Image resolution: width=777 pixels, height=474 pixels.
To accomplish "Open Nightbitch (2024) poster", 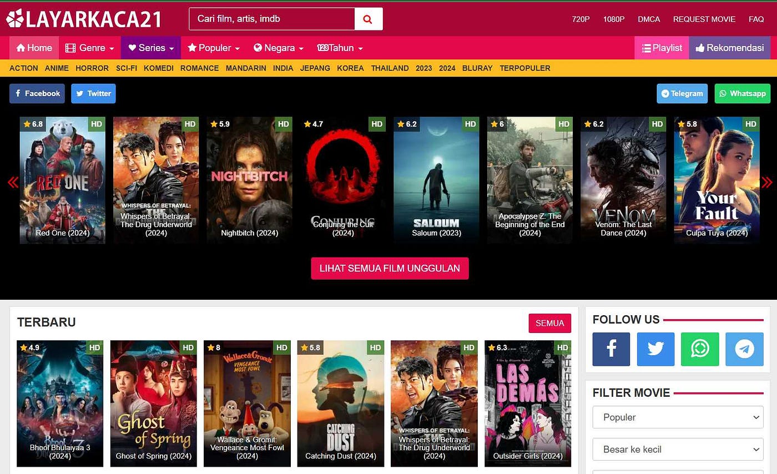I will coord(250,180).
